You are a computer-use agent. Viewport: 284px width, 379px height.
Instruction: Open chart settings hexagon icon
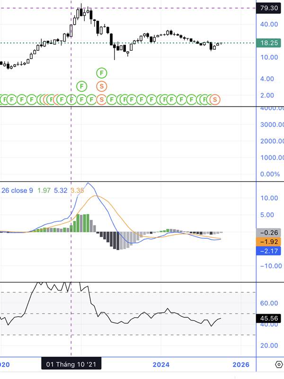coord(279,364)
